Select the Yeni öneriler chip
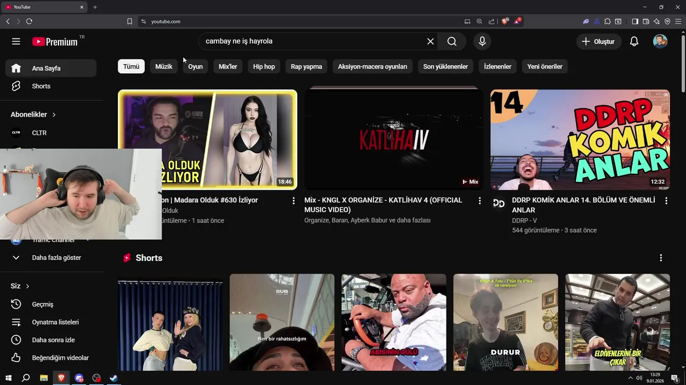 coord(545,67)
